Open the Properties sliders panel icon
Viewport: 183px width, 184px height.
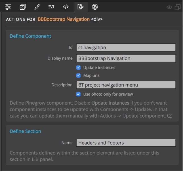[x=8, y=7]
